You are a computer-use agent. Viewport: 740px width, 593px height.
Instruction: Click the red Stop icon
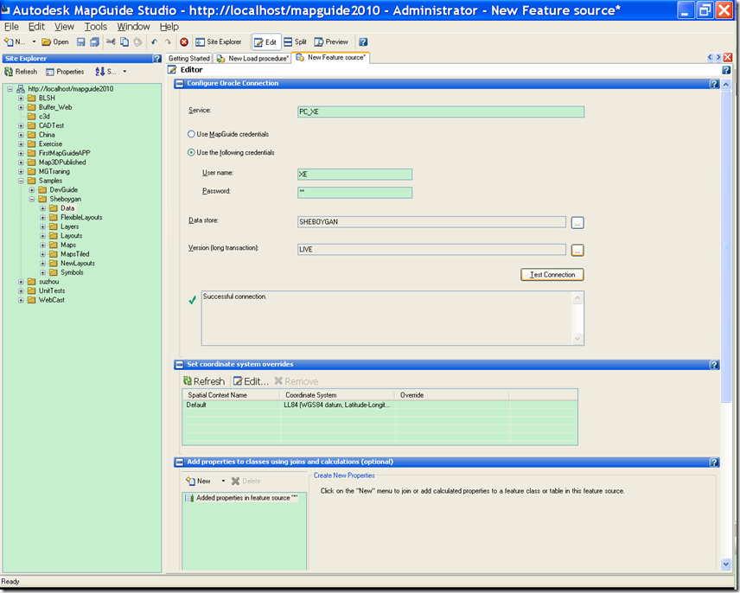pos(184,42)
